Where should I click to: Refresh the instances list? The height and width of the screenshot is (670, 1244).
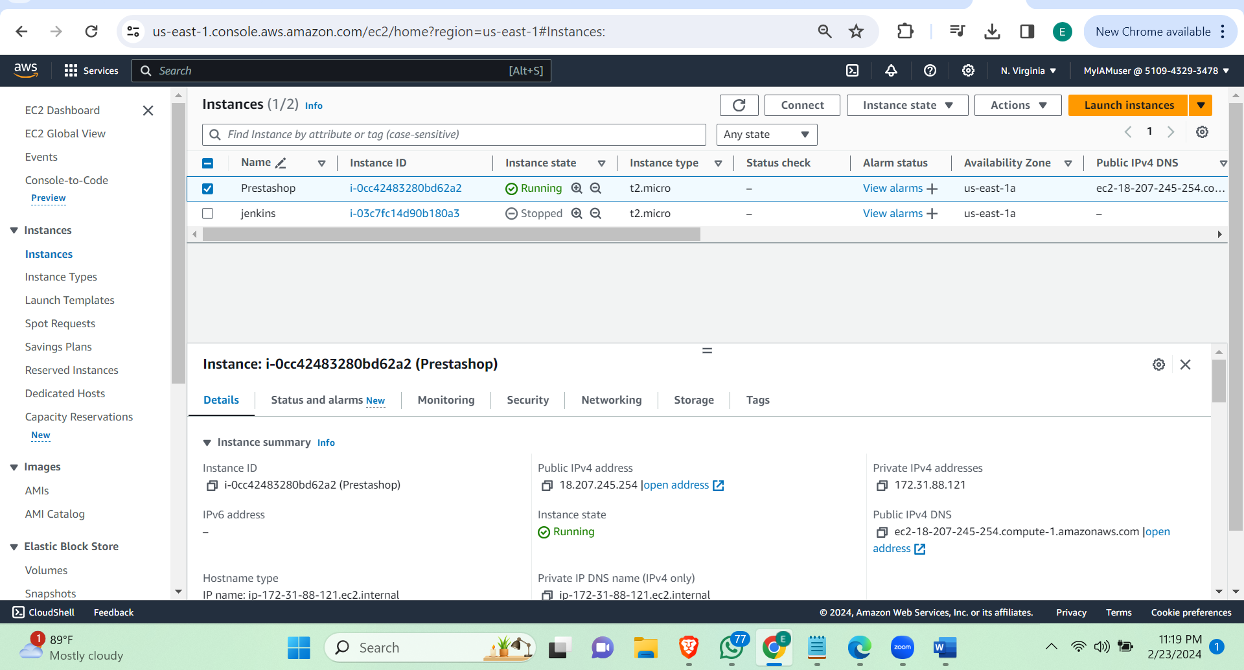pyautogui.click(x=739, y=105)
